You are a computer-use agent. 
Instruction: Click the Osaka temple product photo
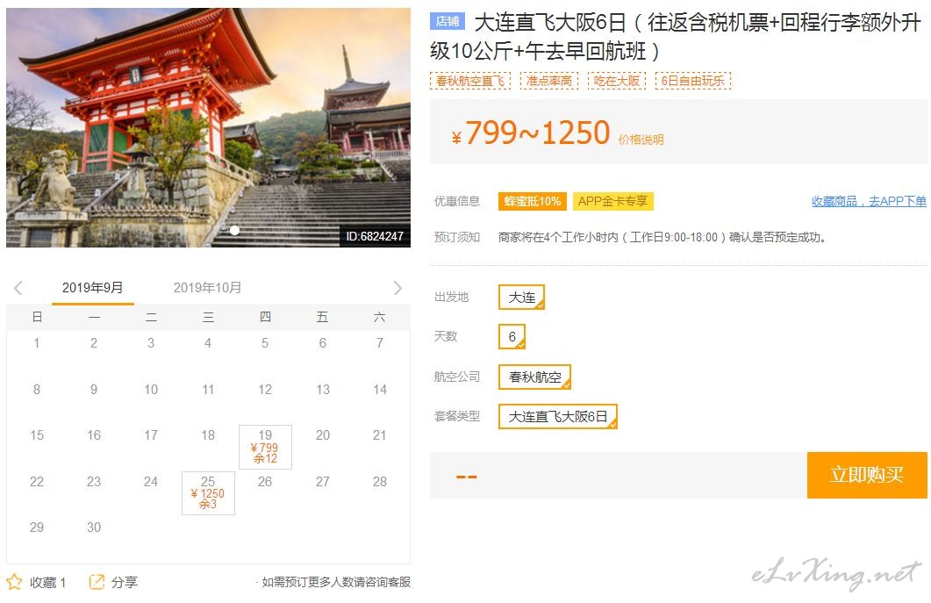click(x=209, y=127)
